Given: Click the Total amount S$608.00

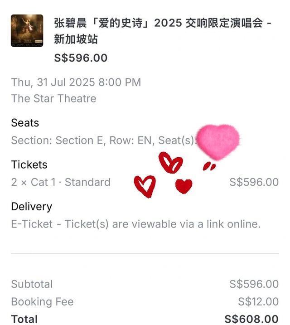Looking at the screenshot, I should tap(251, 319).
